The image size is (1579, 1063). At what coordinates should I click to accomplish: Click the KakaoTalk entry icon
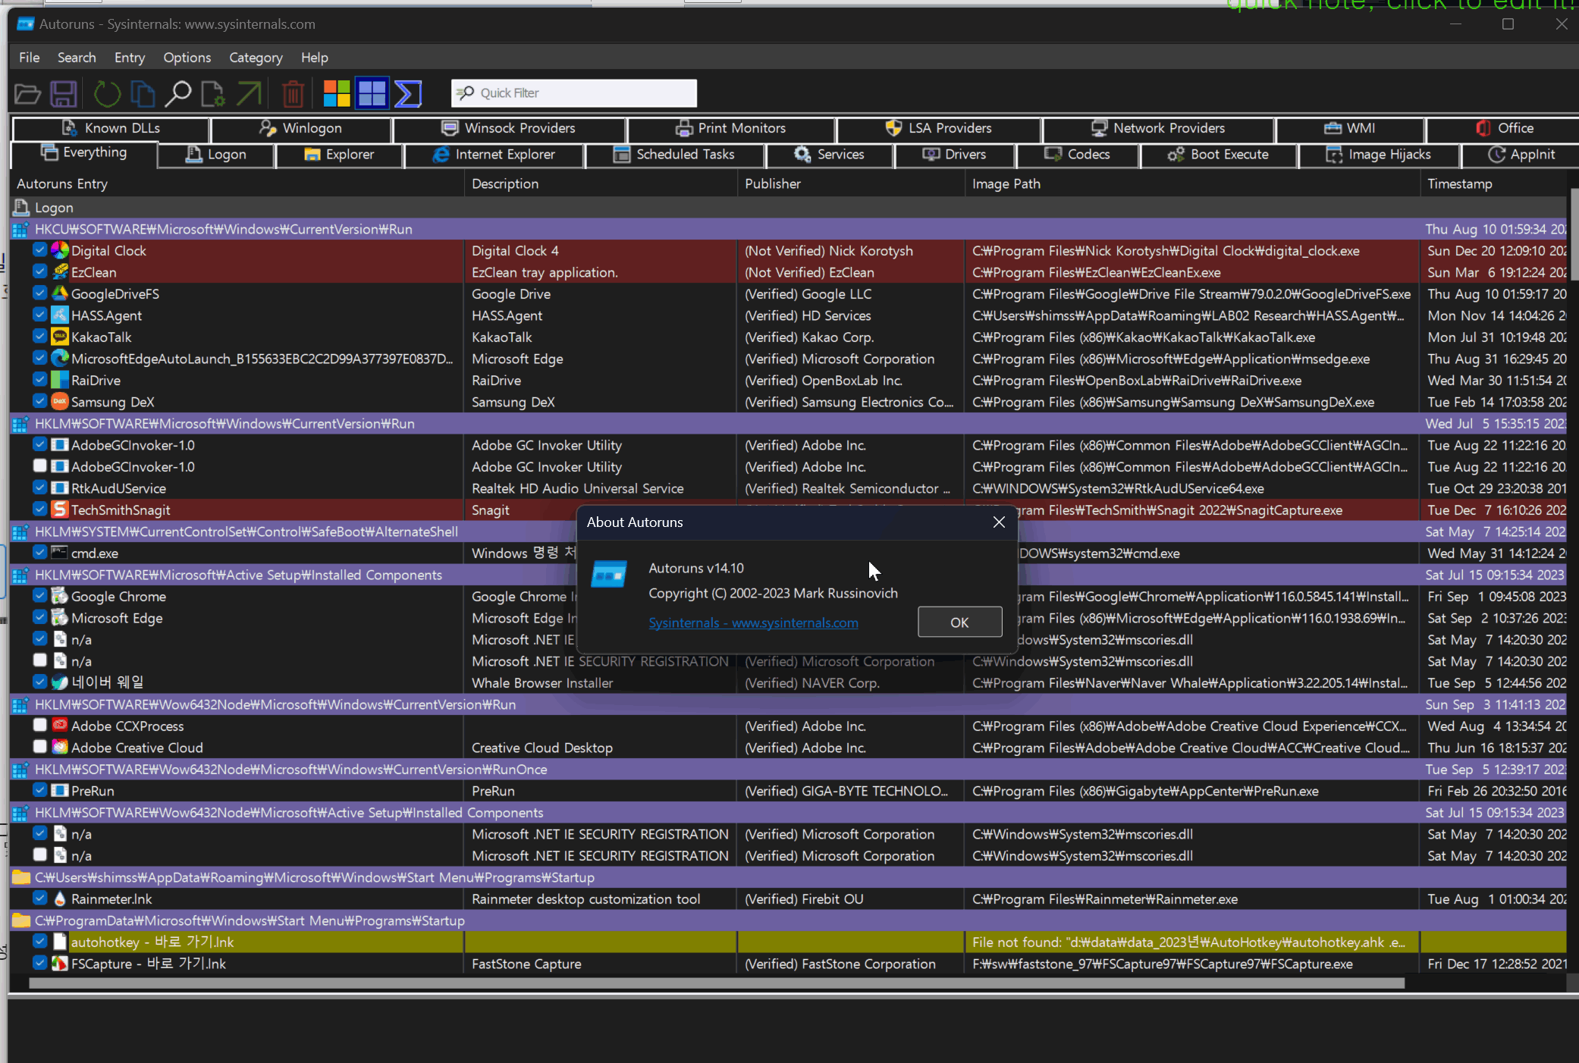60,337
